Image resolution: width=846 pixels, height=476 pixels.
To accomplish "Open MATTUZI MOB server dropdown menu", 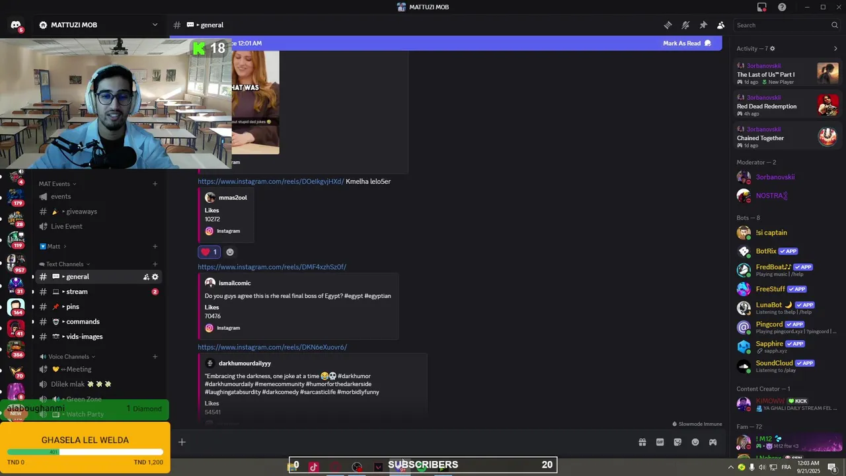I will (99, 25).
